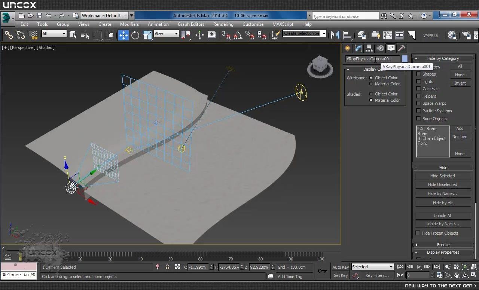Open the Create Selection Set dropdown
The height and width of the screenshot is (290, 479).
click(305, 33)
